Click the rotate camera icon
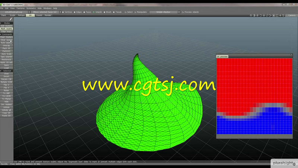Image resolution: width=298 pixels, height=168 pixels. pyautogui.click(x=261, y=15)
